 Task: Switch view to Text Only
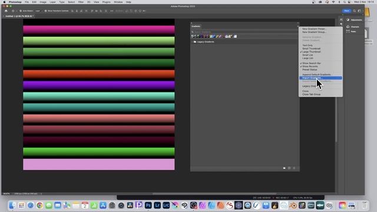pos(307,45)
